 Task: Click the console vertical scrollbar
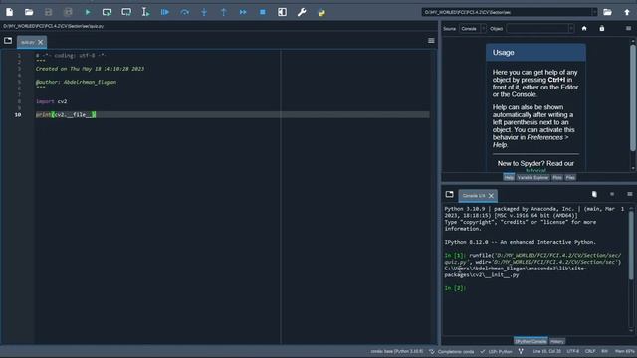point(631,246)
